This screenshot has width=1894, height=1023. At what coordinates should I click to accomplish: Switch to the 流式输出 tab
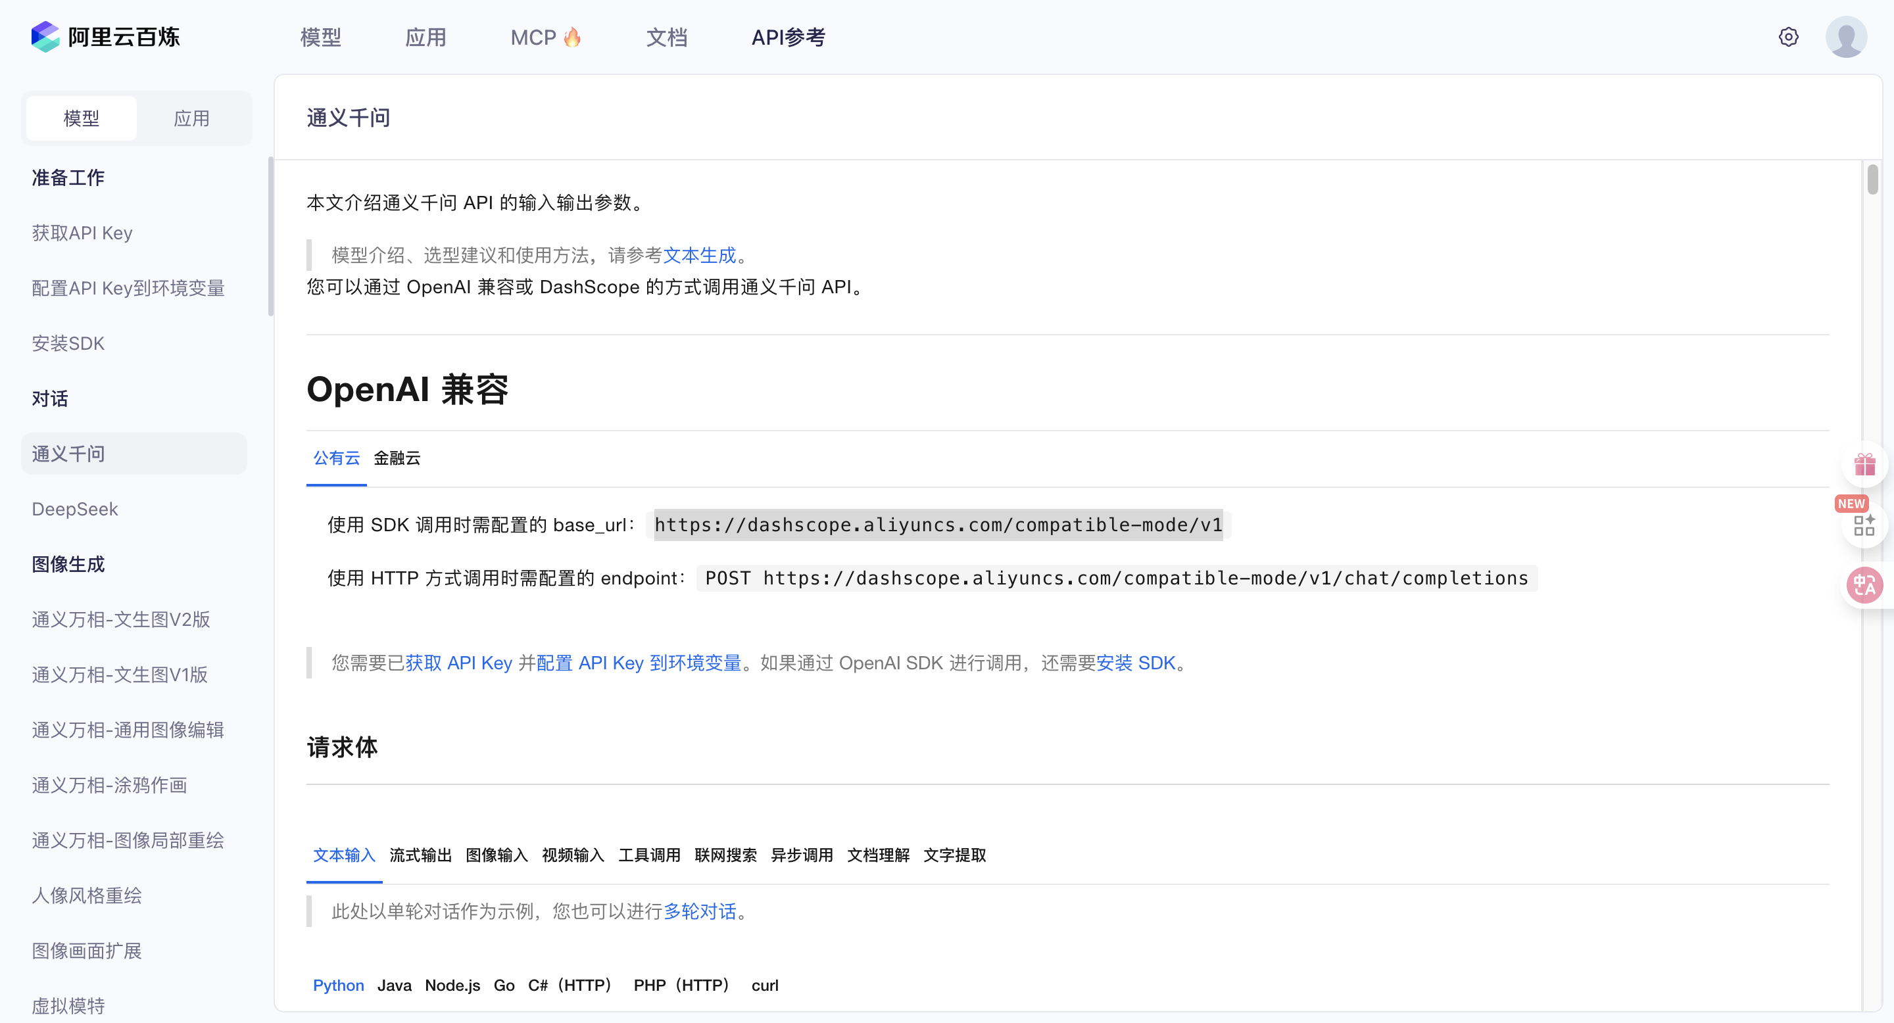421,855
